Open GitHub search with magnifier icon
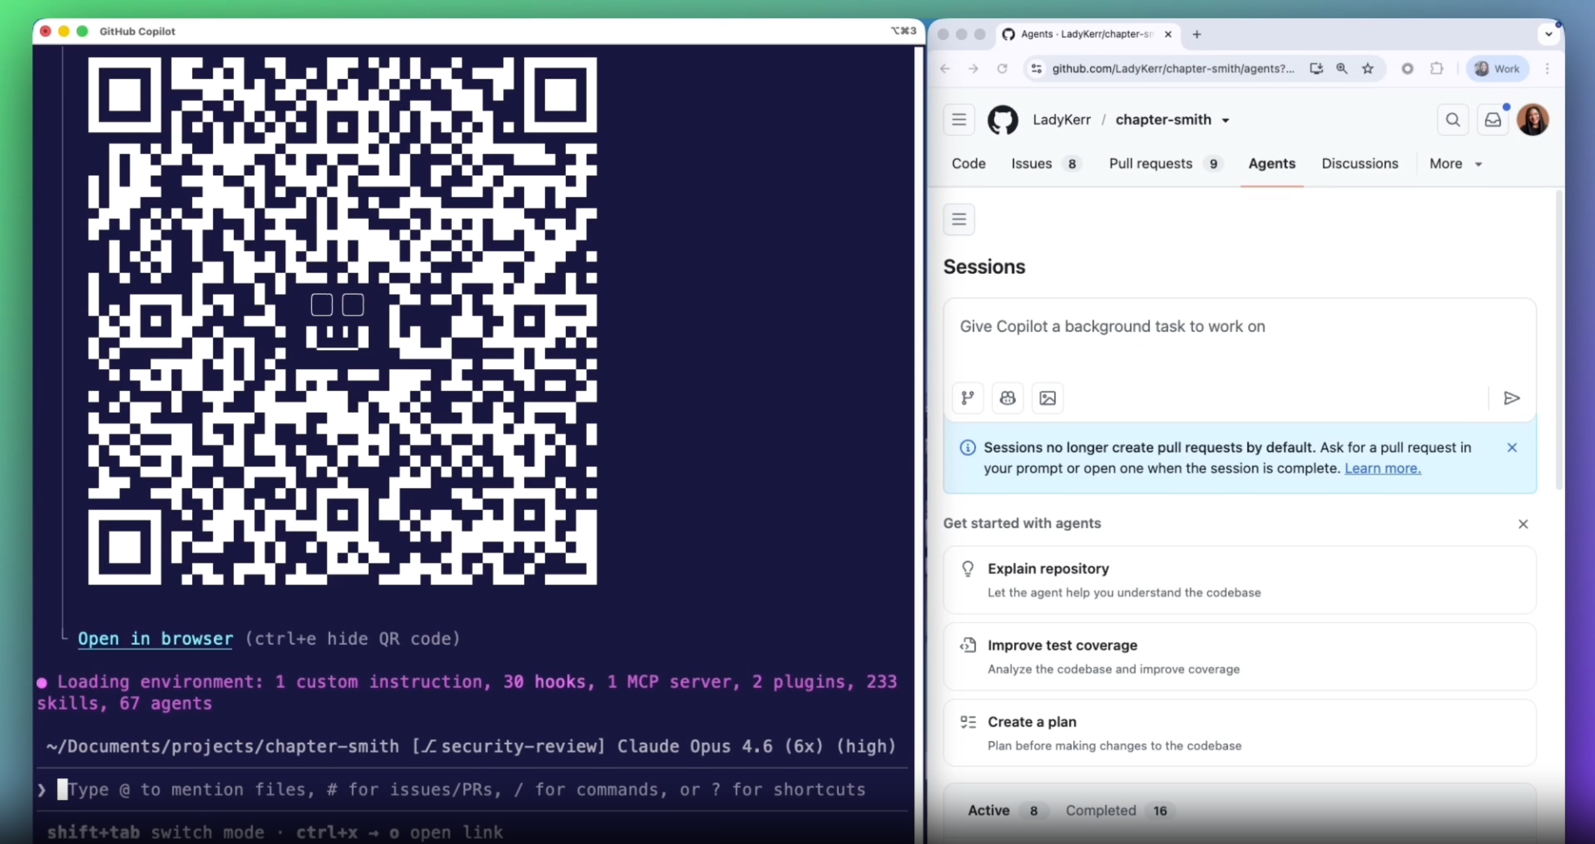The height and width of the screenshot is (844, 1595). point(1453,120)
